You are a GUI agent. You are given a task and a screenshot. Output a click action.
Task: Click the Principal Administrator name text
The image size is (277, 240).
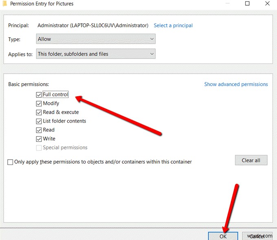(93, 26)
